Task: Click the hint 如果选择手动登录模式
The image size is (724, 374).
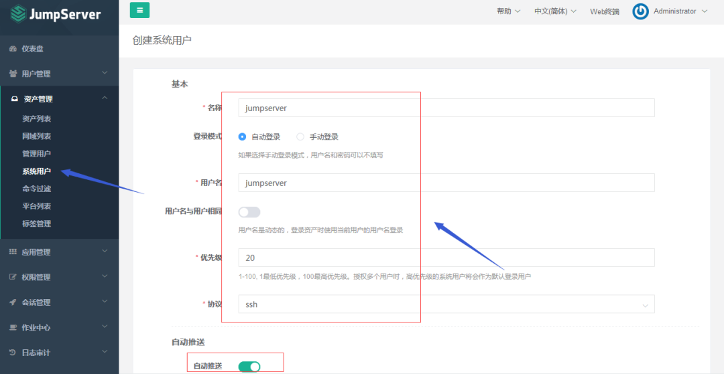Action: pyautogui.click(x=311, y=155)
